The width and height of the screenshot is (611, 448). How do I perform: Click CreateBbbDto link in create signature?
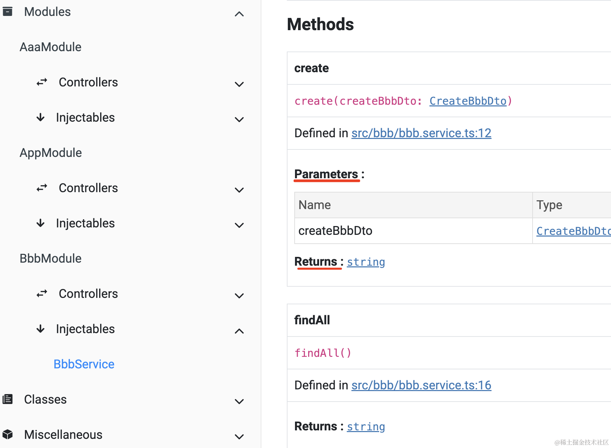coord(468,101)
